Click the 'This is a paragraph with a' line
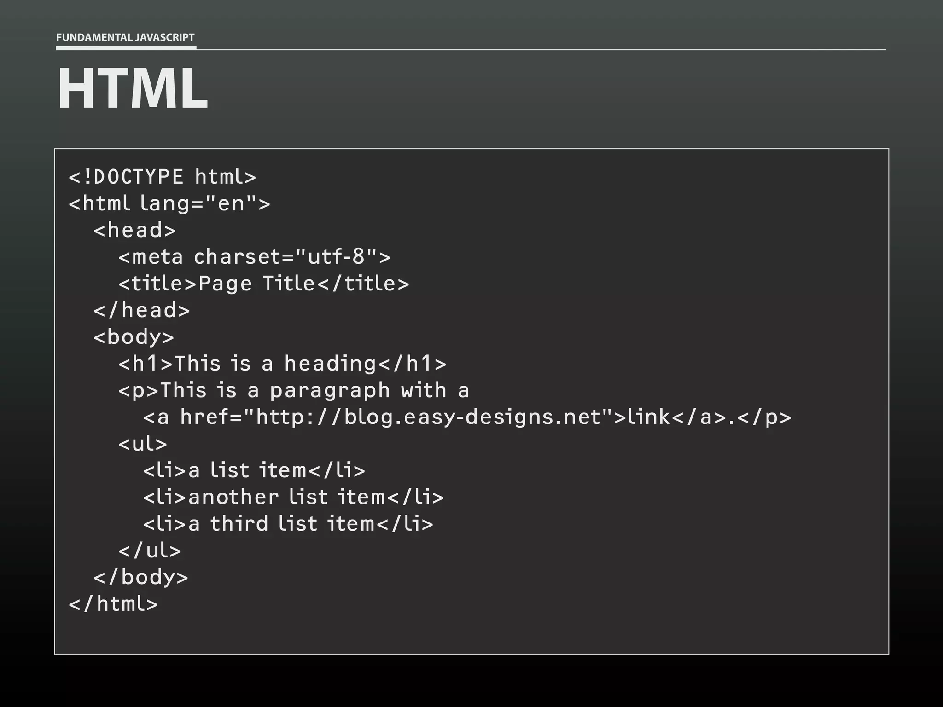The image size is (943, 707). click(x=294, y=390)
